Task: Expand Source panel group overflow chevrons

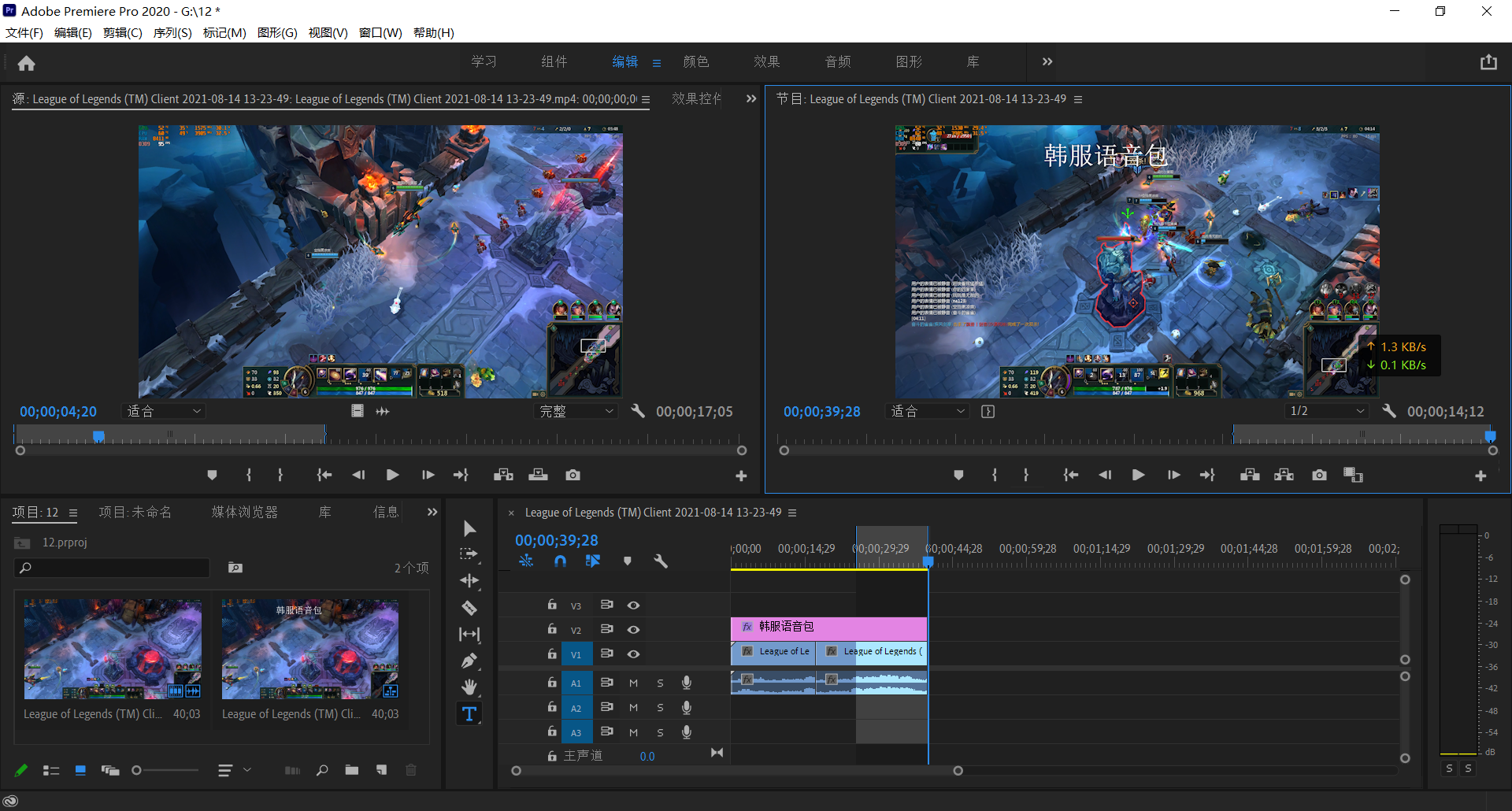Action: tap(750, 98)
